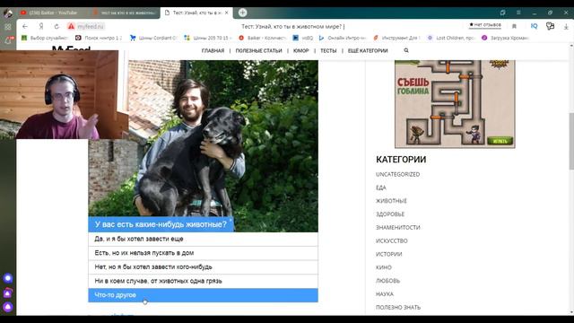Open the ПОЛЕЗНЫЕ СТАТЬИ menu item
Image resolution: width=574 pixels, height=323 pixels.
click(258, 51)
